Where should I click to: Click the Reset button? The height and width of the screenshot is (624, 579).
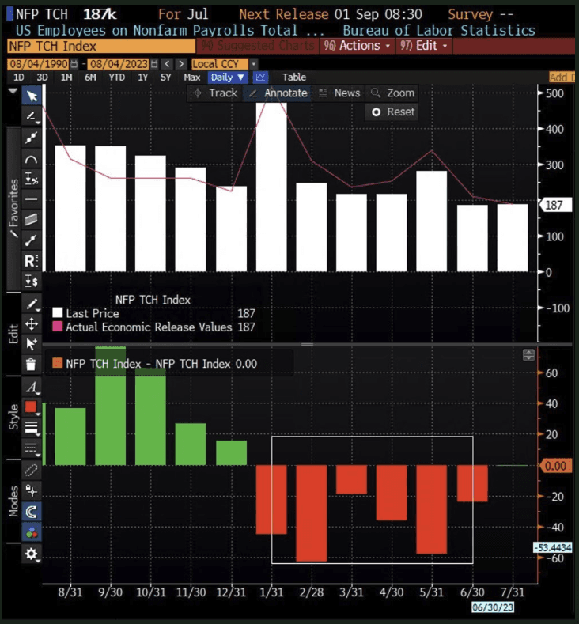coord(393,112)
